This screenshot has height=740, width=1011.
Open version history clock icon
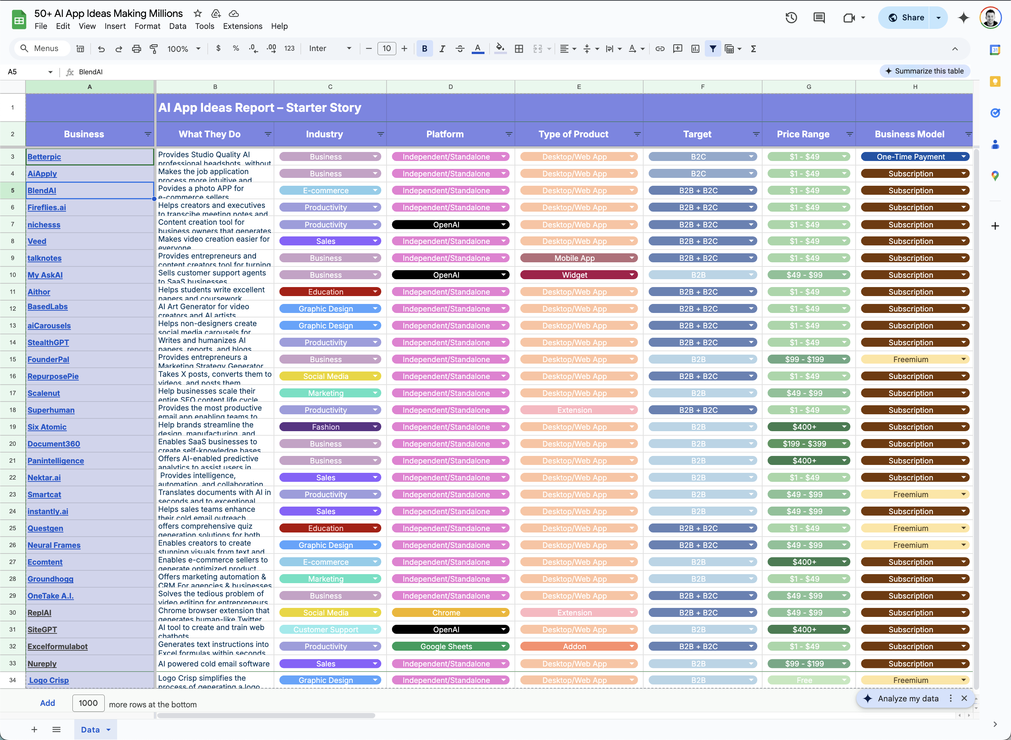click(x=791, y=18)
